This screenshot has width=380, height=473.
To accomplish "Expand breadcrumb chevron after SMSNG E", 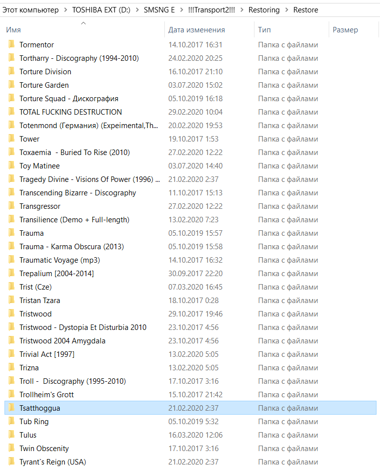I will point(181,10).
